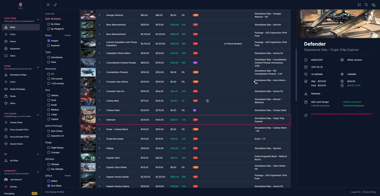The height and width of the screenshot is (196, 380).
Task: Open Game Packages in the Store menu
Action: tap(17, 89)
